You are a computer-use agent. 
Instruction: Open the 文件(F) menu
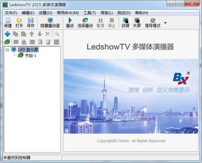[x=11, y=13]
